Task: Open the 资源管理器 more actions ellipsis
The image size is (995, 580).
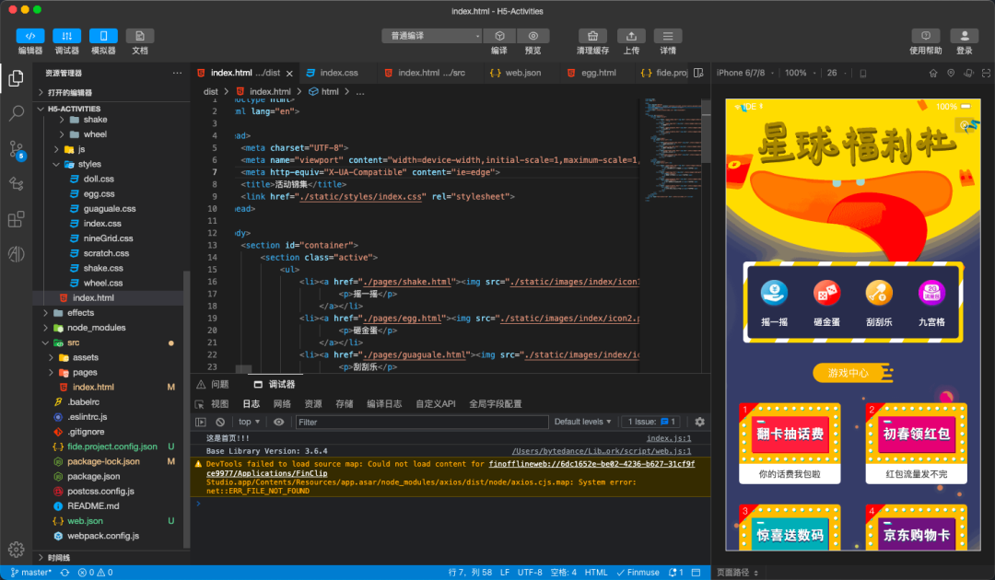Action: (177, 73)
